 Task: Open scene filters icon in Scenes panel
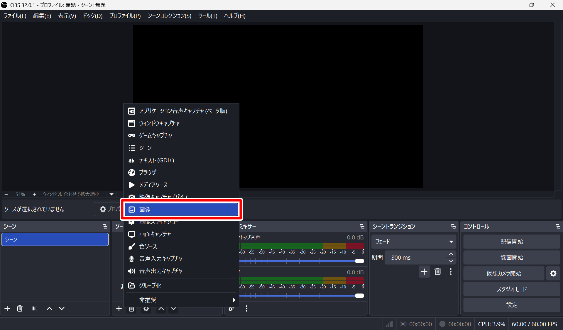pos(34,308)
